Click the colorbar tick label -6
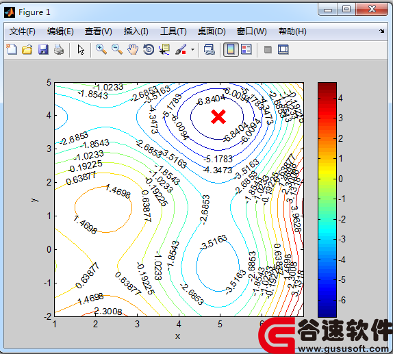393x354 pixels. pyautogui.click(x=342, y=300)
